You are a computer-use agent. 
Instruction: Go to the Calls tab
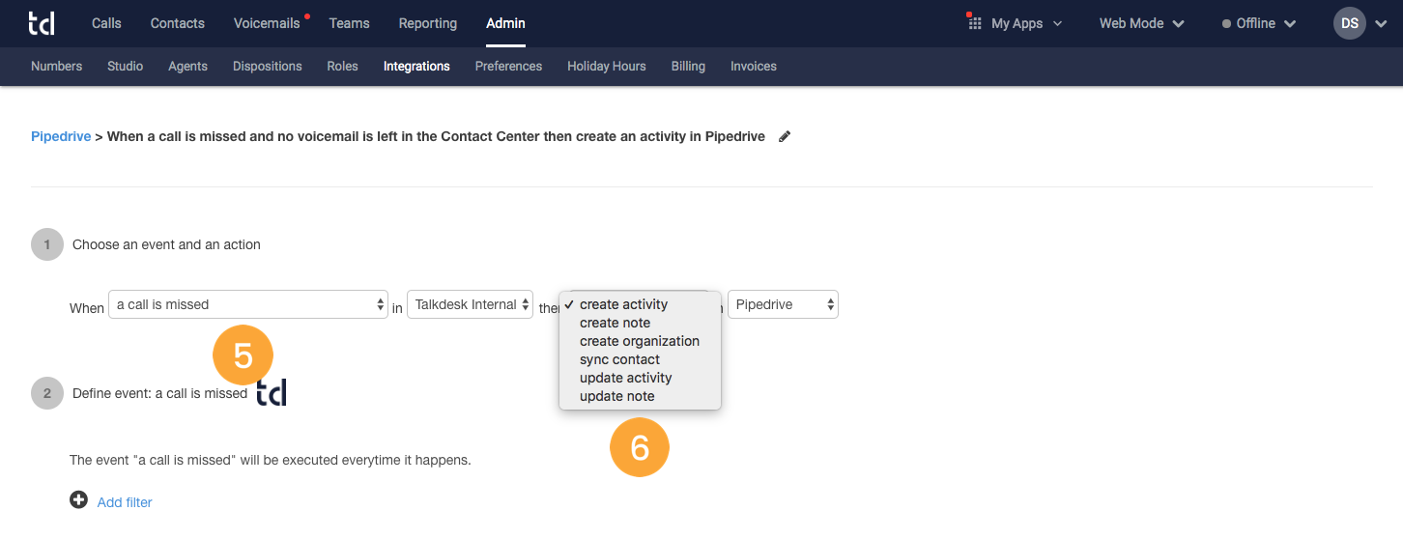click(x=106, y=23)
